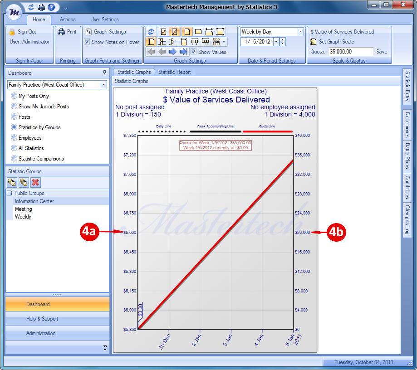
Task: Open the Changes Log side tab
Action: point(407,219)
